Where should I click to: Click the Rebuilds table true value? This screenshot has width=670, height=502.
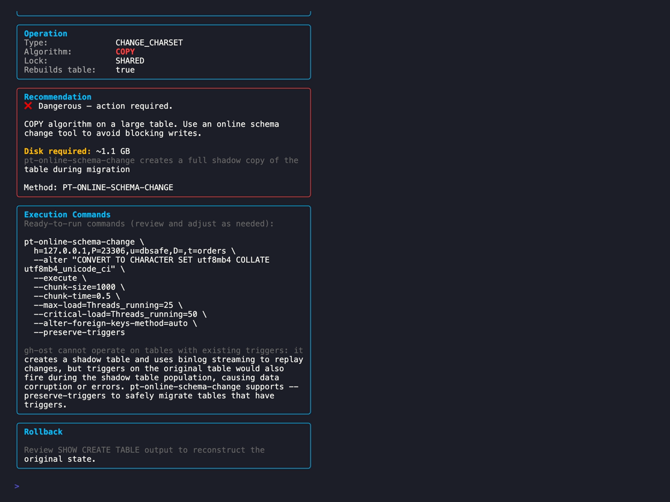[124, 69]
